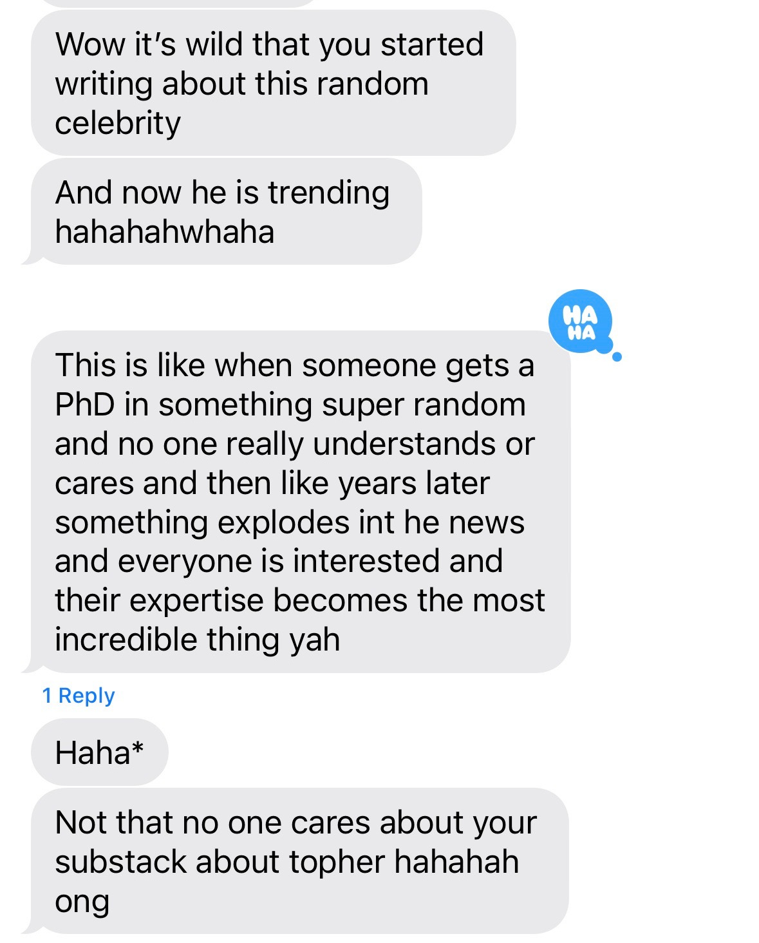
Task: Select the 'Haha*' message bubble
Action: point(100,752)
